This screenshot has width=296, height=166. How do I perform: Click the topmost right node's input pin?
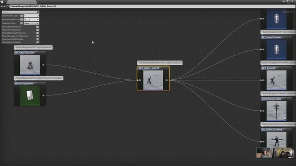263,18
